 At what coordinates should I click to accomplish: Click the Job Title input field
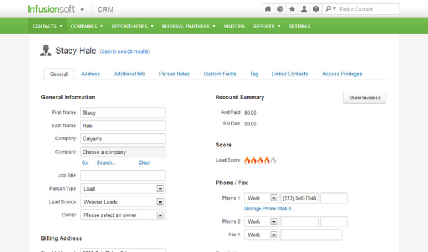[x=122, y=175]
